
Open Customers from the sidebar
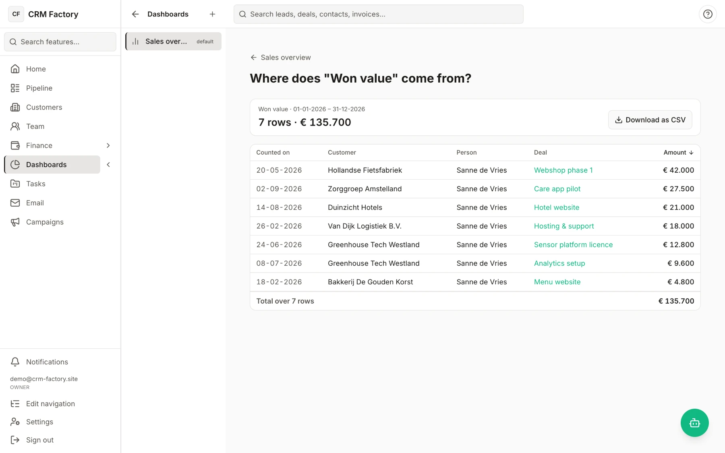[x=52, y=107]
